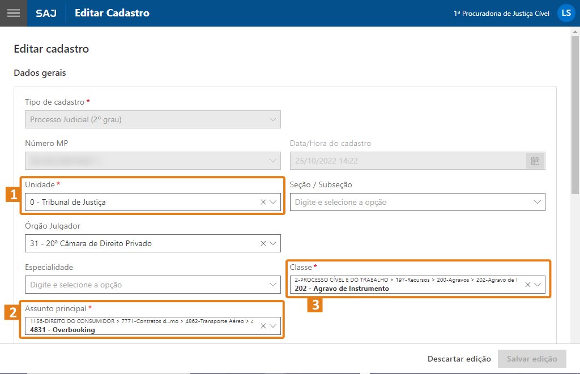Screen dimensions: 580x374
Task: Open the Seção / Subseção dropdown
Action: 537,202
